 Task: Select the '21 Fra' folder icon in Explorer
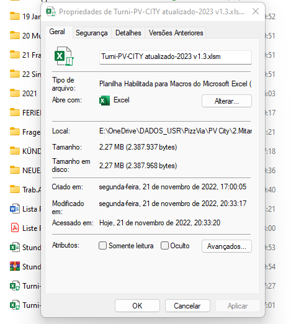point(15,55)
